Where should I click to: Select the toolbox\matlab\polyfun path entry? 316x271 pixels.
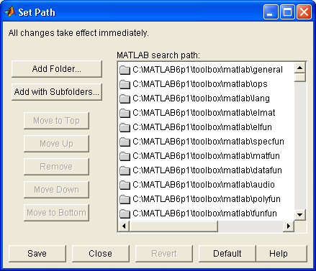[x=207, y=199]
